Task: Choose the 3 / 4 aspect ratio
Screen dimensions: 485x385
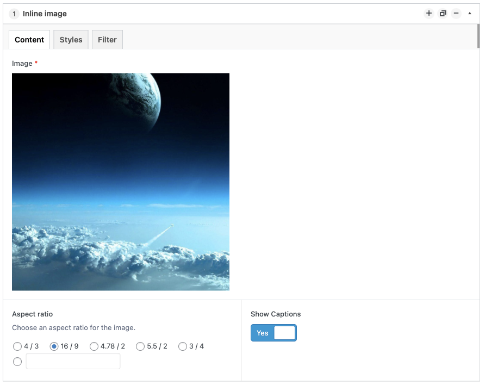Action: 183,346
